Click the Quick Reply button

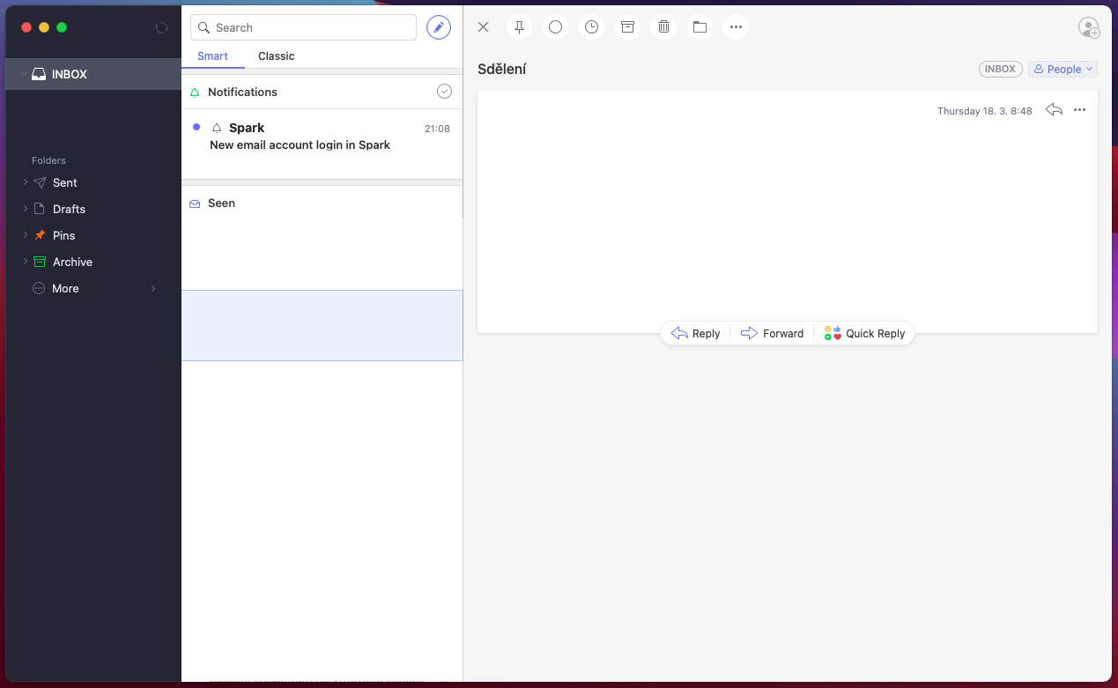864,334
